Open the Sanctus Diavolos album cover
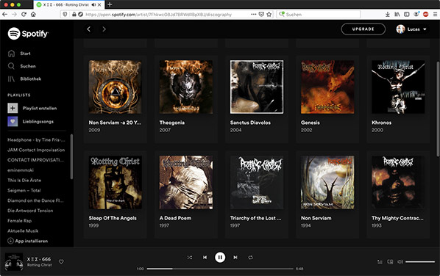Image resolution: width=440 pixels, height=276 pixels. click(257, 87)
